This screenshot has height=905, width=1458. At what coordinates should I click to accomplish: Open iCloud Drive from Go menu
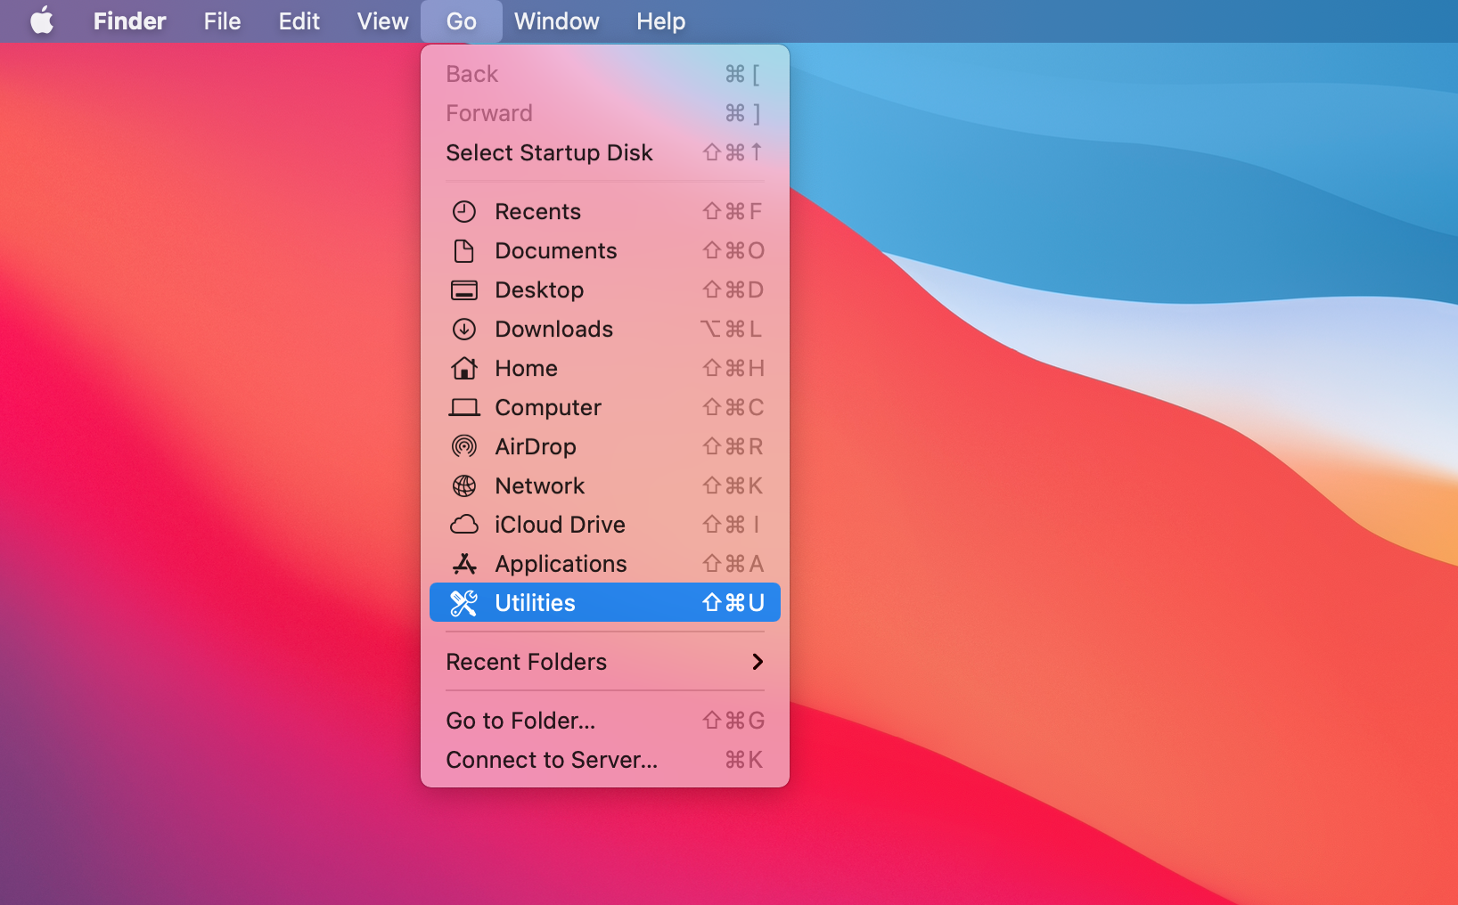[605, 525]
